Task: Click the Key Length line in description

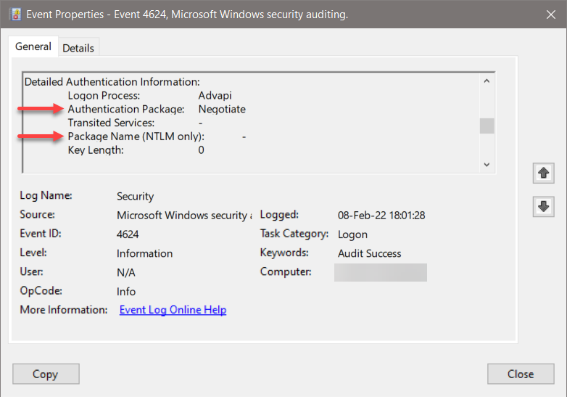Action: 135,150
